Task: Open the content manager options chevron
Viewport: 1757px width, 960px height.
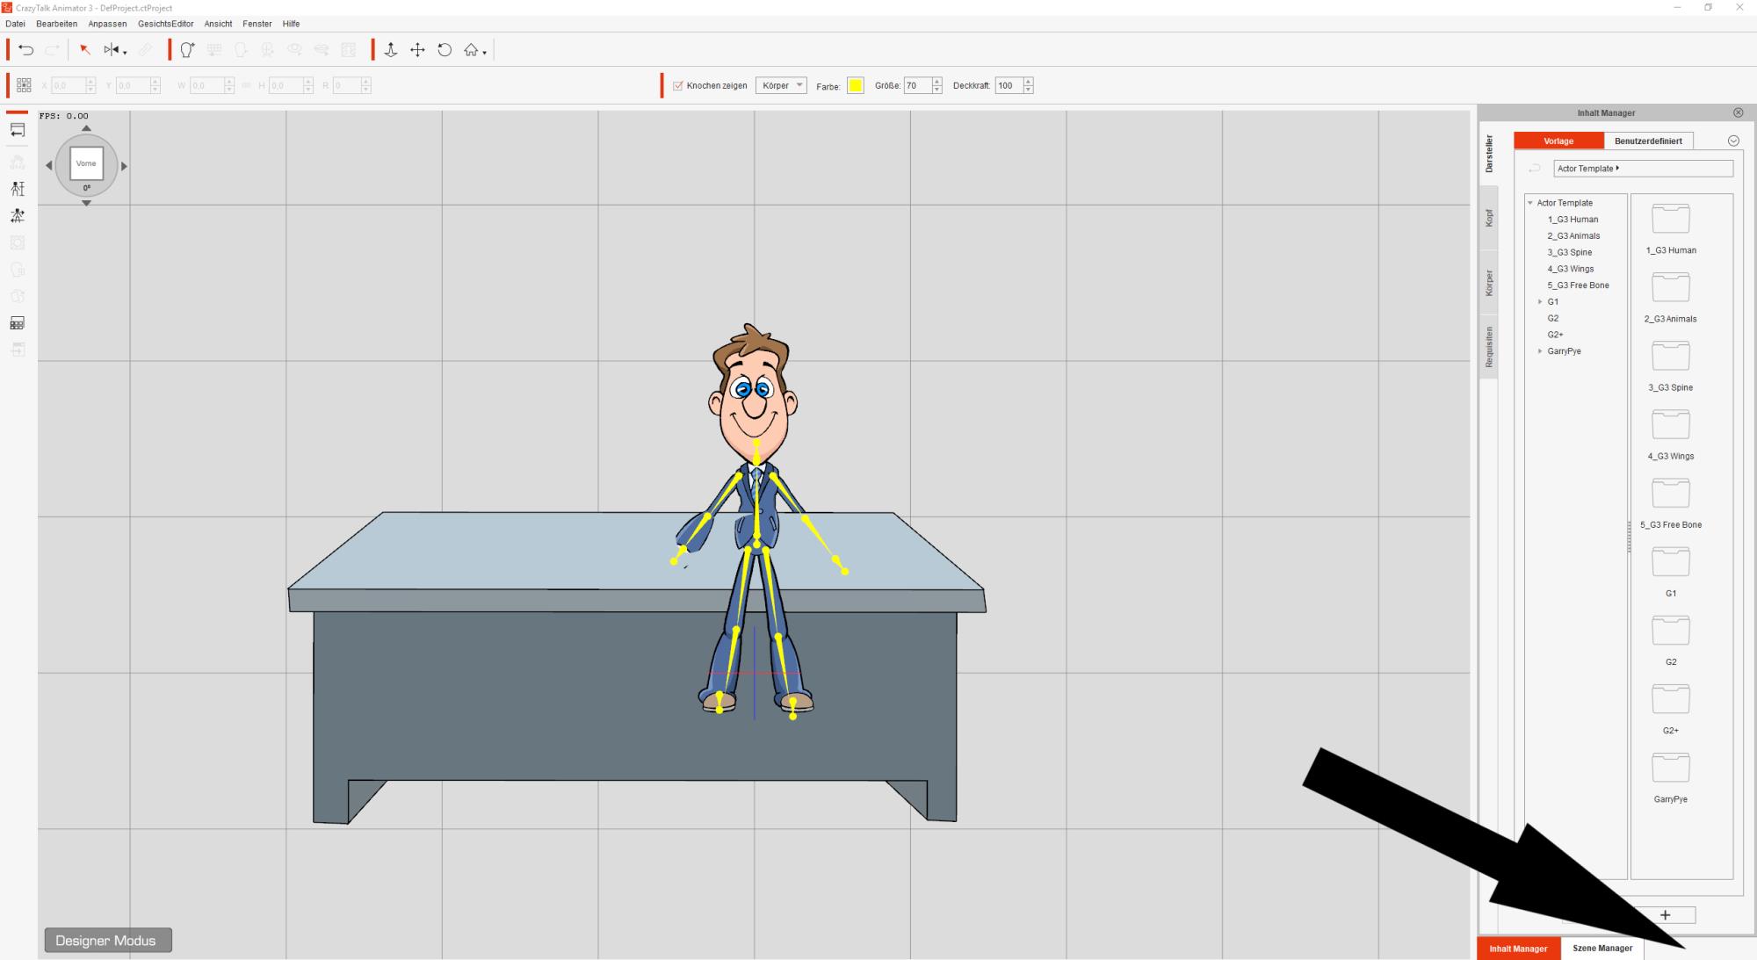Action: (1733, 141)
